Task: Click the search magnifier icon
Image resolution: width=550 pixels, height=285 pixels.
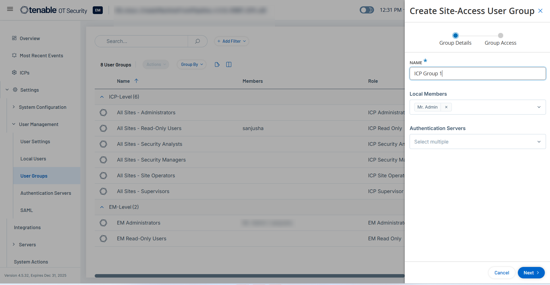Action: (197, 41)
